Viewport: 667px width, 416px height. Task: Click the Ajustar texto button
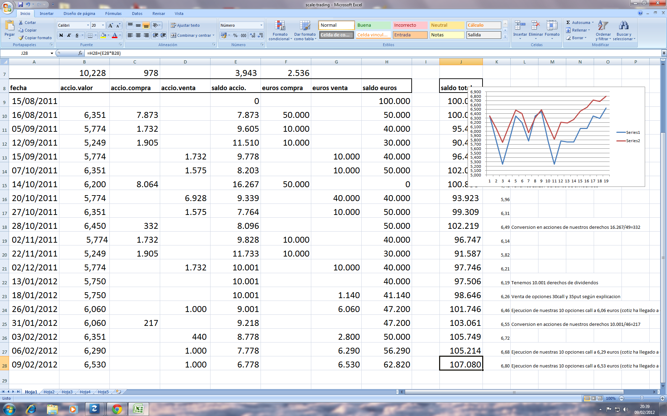click(x=185, y=25)
